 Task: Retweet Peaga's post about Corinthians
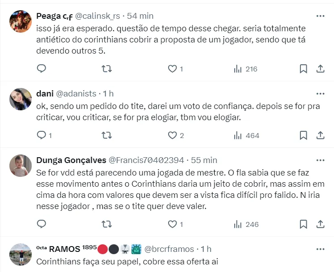click(x=107, y=69)
